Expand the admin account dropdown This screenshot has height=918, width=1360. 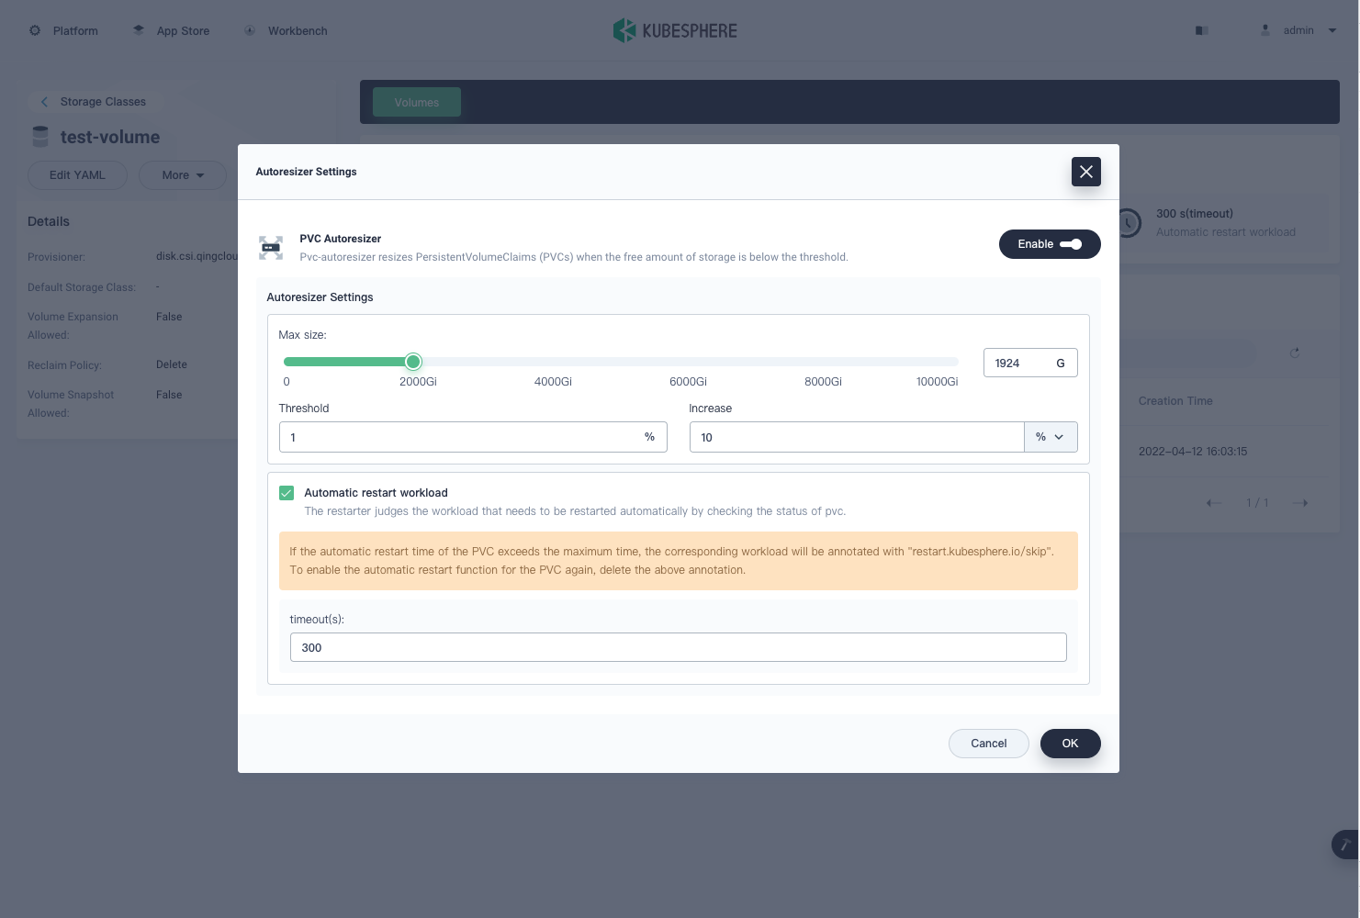(x=1332, y=30)
